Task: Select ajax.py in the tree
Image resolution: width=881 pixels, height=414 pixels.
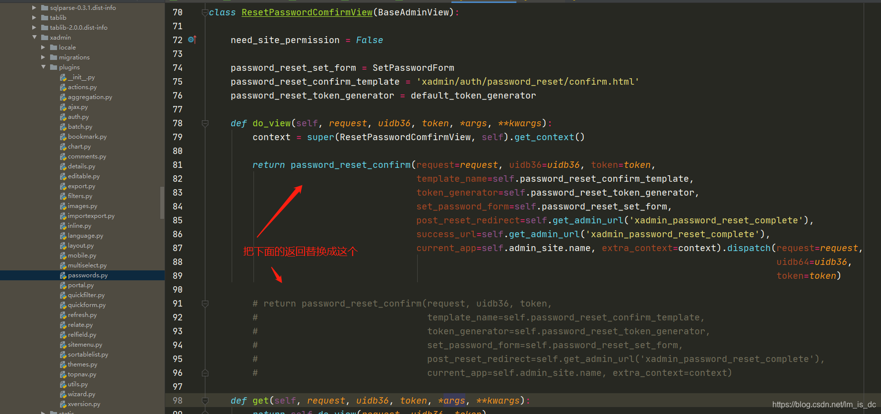Action: (x=78, y=107)
